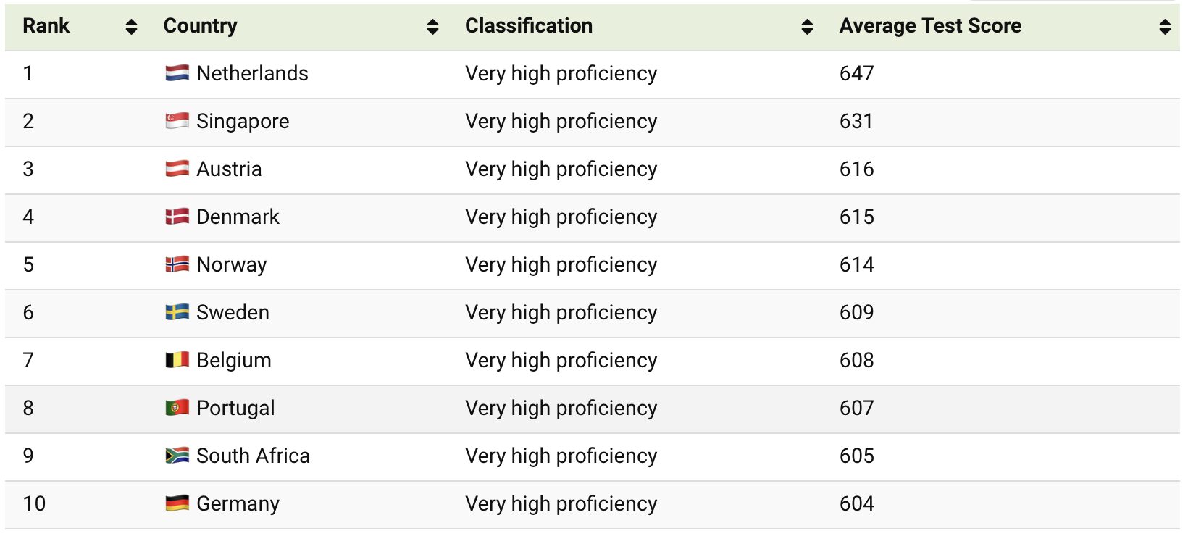Screen dimensions: 1188x536
Task: Click the sort arrows beside Average Test Score
Action: [1164, 26]
